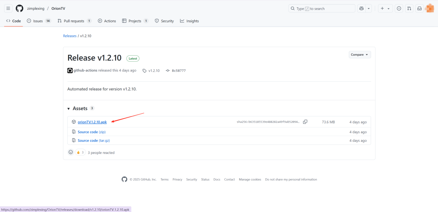This screenshot has width=438, height=212.
Task: Download Source code tar.gz
Action: (x=94, y=141)
